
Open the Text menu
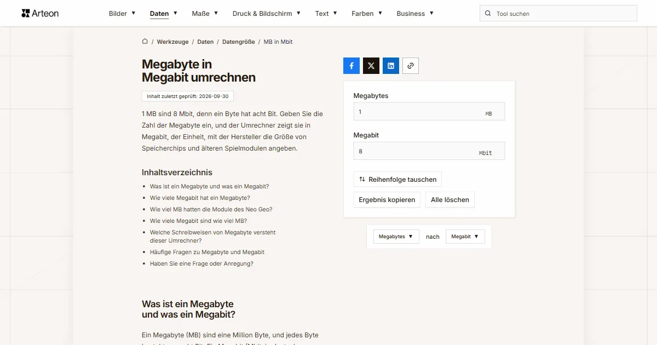pyautogui.click(x=326, y=14)
